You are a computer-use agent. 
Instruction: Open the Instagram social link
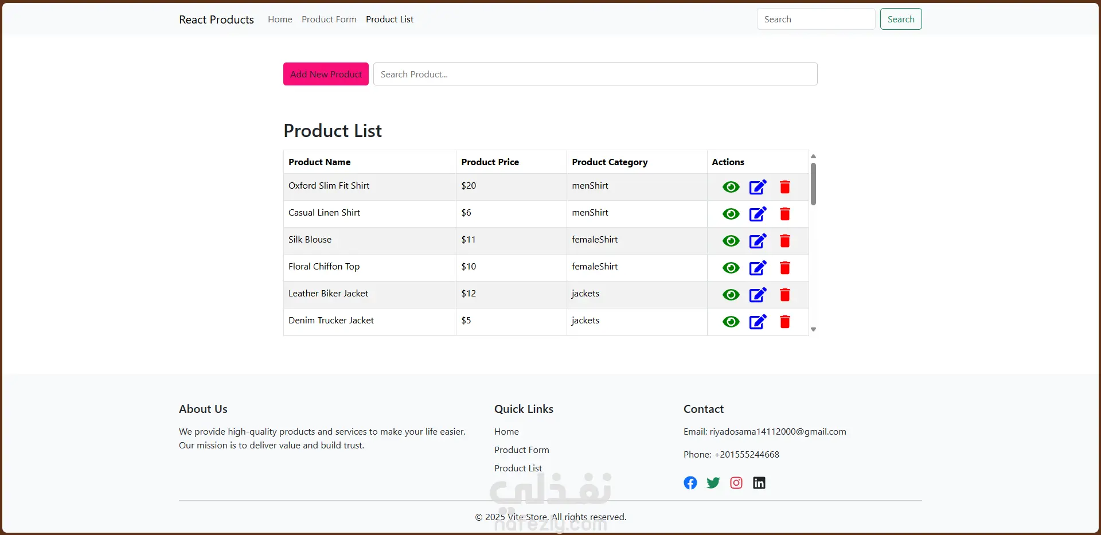tap(736, 483)
